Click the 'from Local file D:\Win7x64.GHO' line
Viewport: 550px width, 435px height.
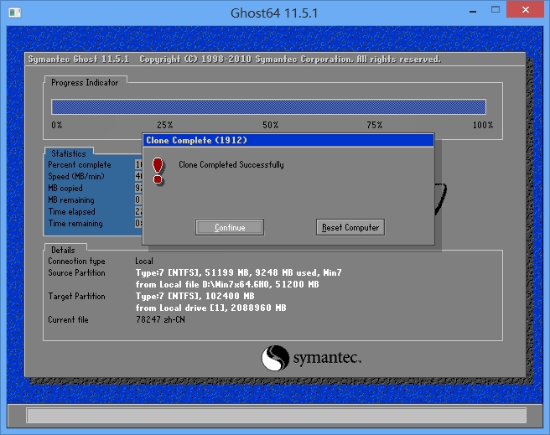point(227,284)
